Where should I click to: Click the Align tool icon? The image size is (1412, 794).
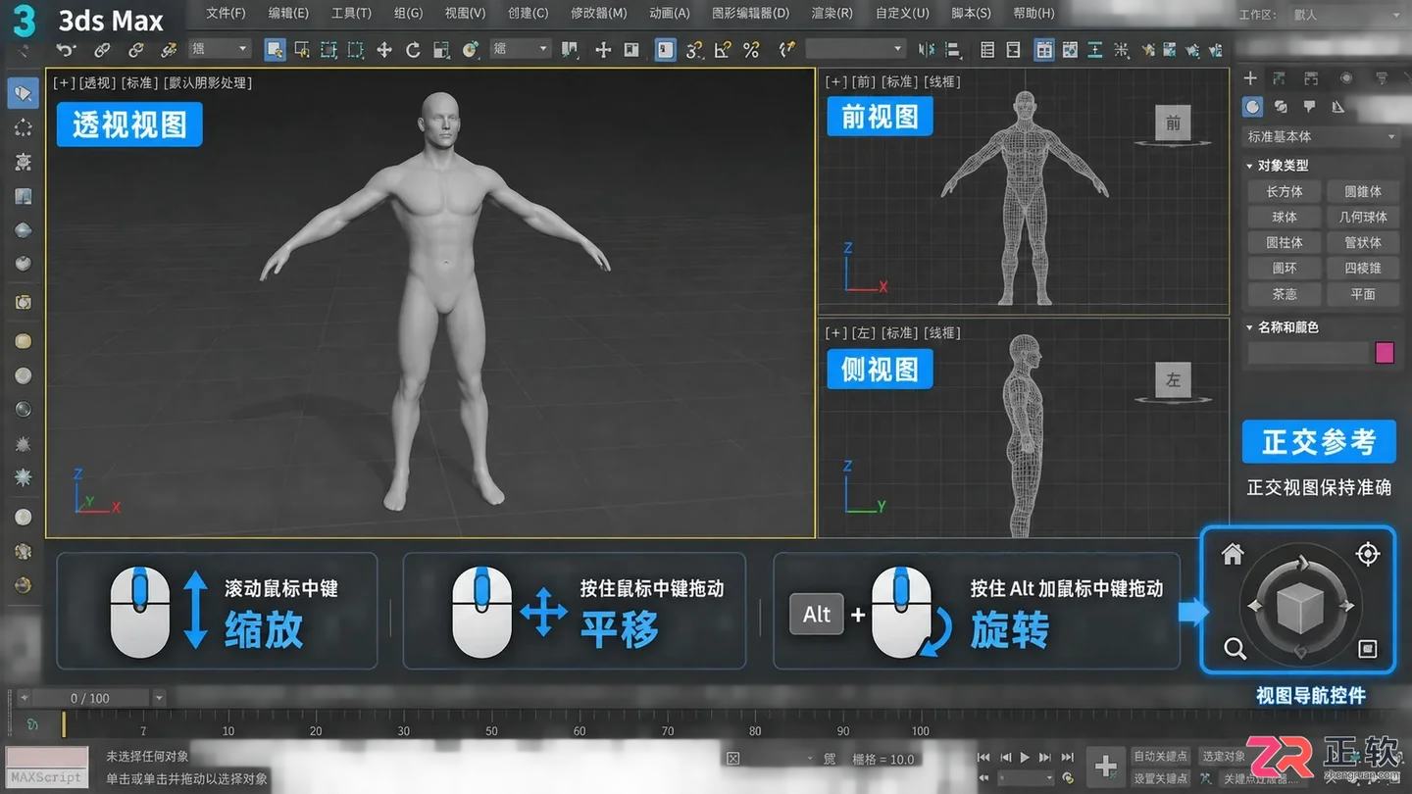(x=951, y=49)
